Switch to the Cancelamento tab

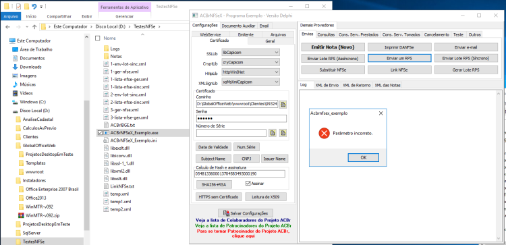tap(437, 34)
